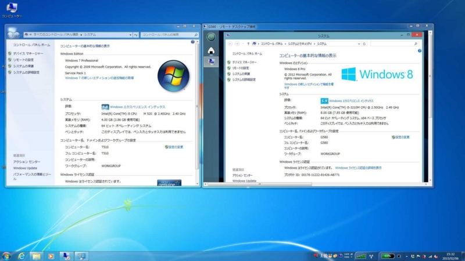Select the System icon in remote taskbar
The width and height of the screenshot is (465, 261).
(211, 61)
